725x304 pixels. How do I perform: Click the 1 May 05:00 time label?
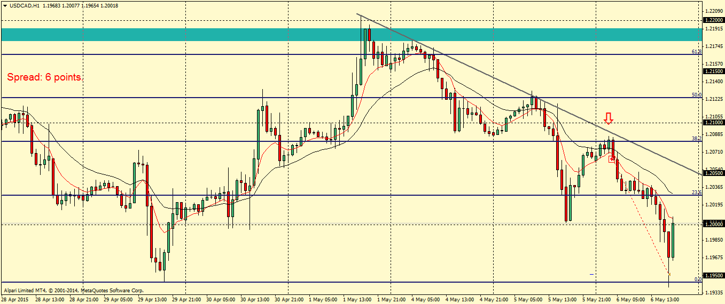323,300
